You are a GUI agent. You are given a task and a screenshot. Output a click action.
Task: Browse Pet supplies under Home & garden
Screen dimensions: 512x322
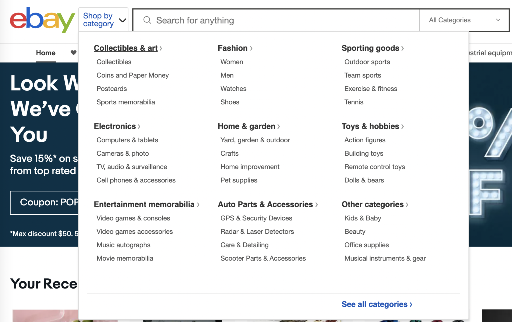click(239, 180)
